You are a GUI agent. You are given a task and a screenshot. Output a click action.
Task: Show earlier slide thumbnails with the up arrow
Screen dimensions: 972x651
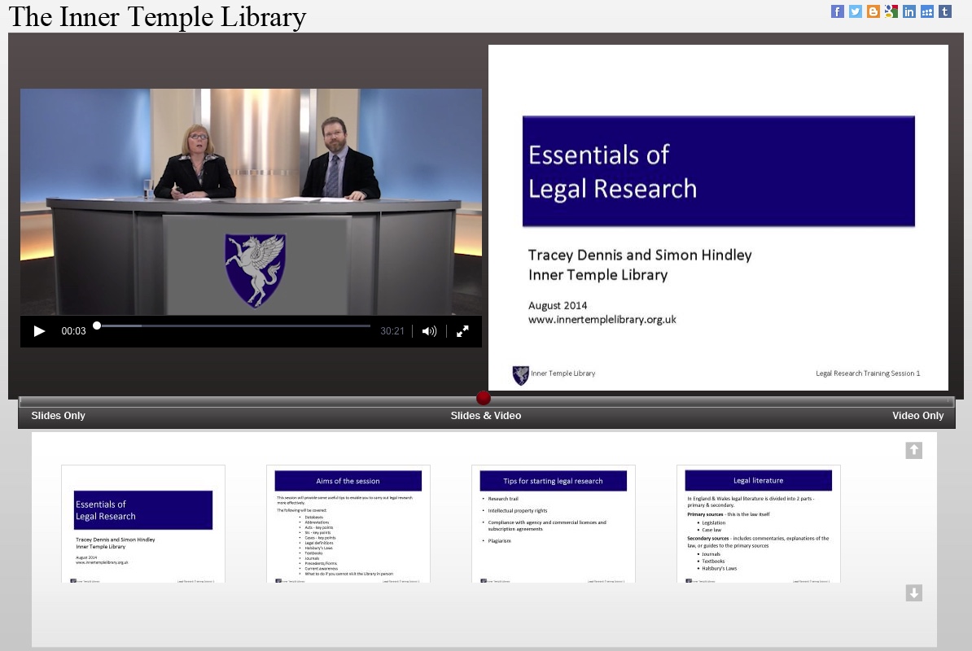(x=913, y=450)
